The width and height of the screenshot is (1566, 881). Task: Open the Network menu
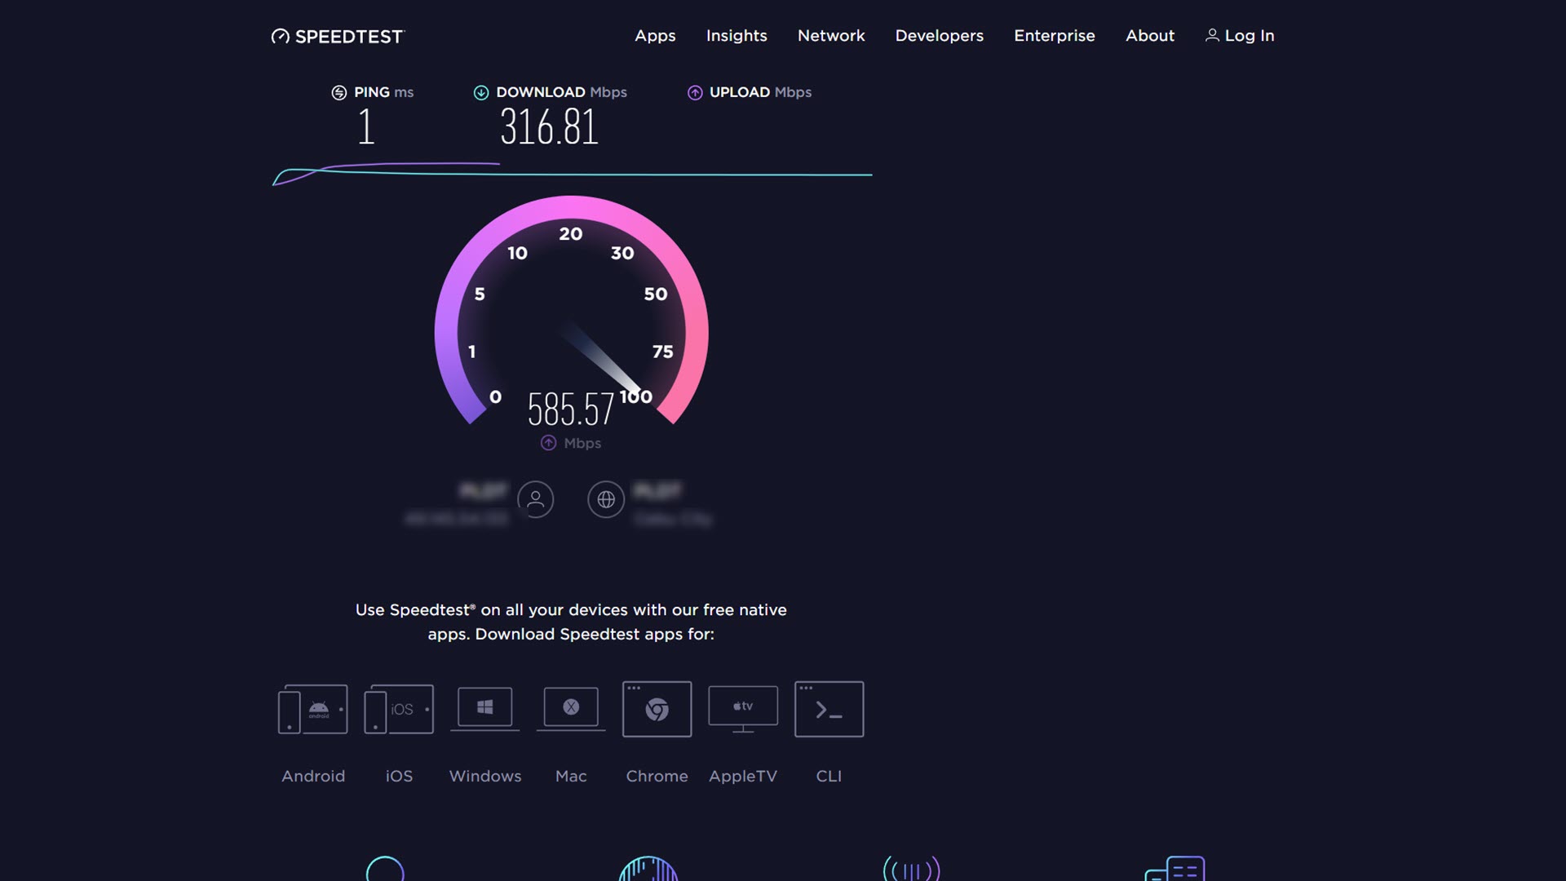pyautogui.click(x=831, y=36)
